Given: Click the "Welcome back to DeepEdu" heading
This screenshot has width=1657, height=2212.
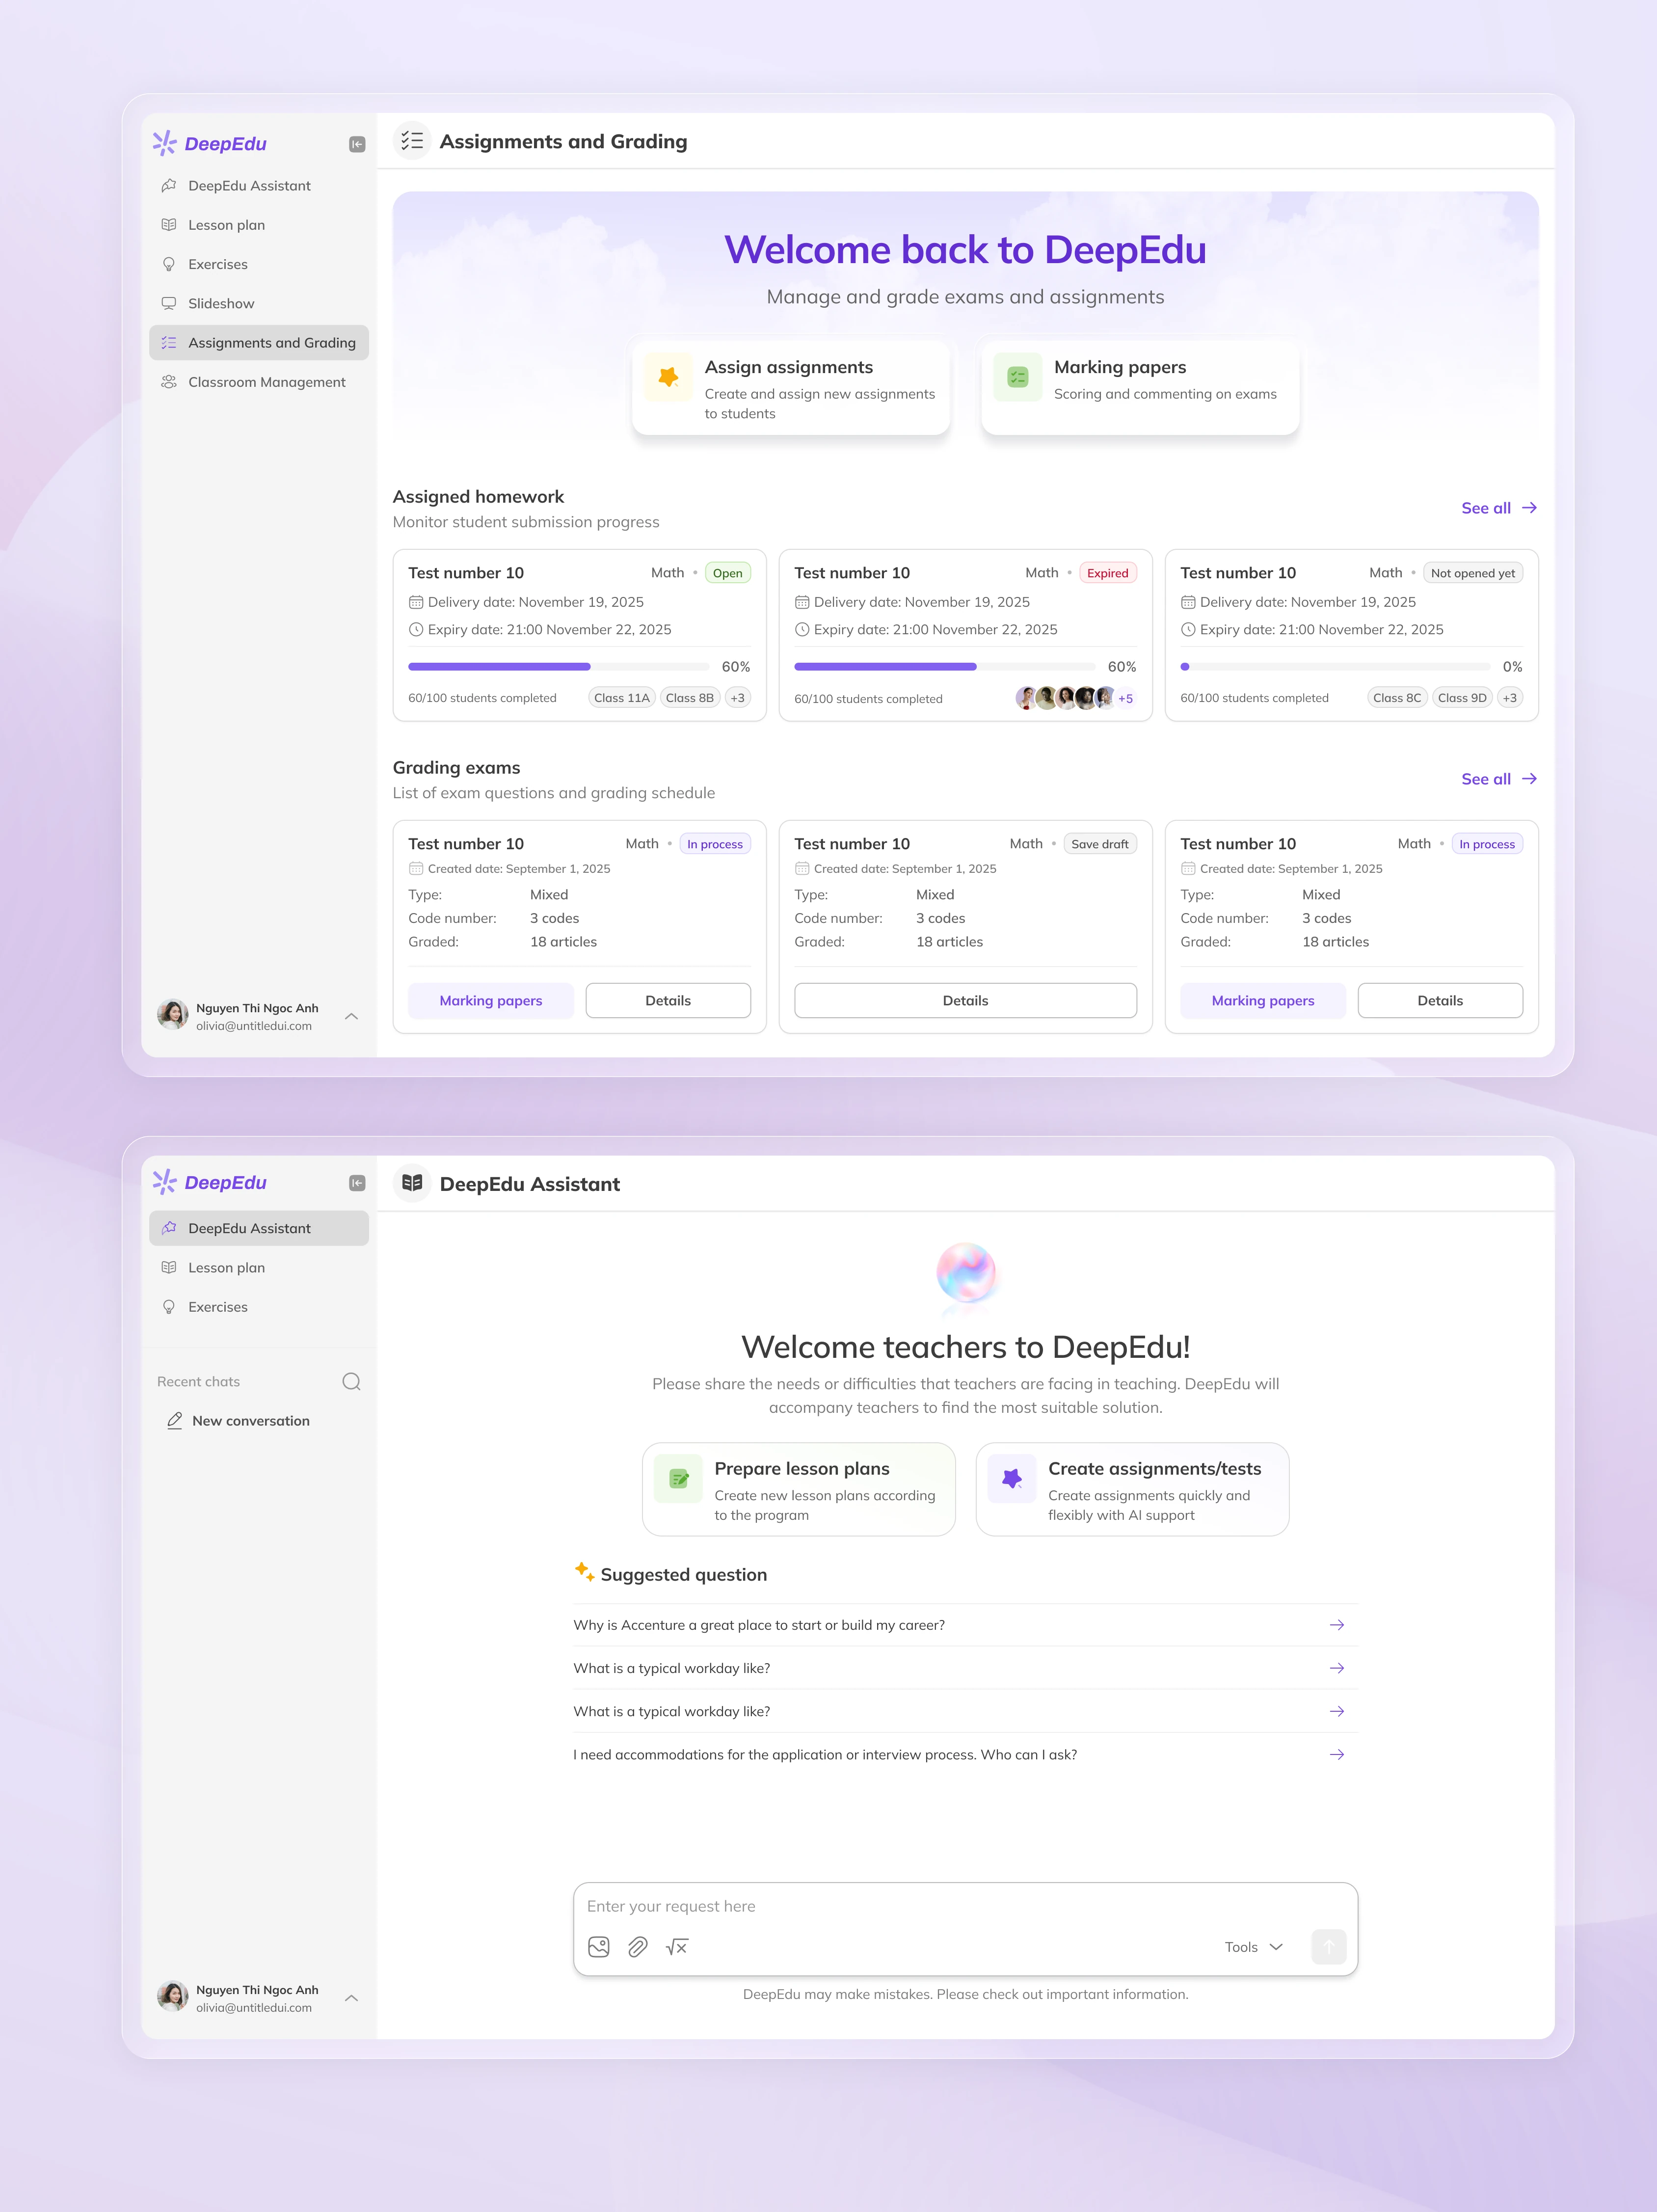Looking at the screenshot, I should coord(965,250).
